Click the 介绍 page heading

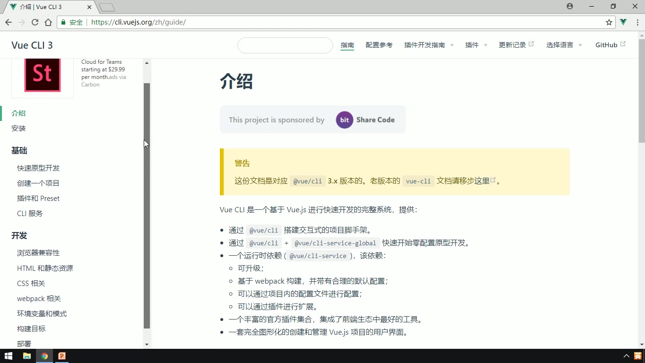tap(236, 81)
